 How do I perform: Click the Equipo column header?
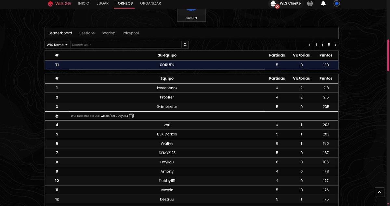(x=167, y=78)
